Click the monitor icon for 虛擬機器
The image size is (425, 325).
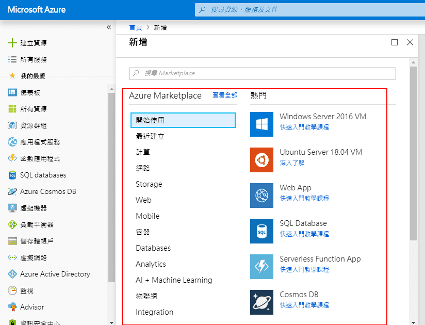(12, 208)
